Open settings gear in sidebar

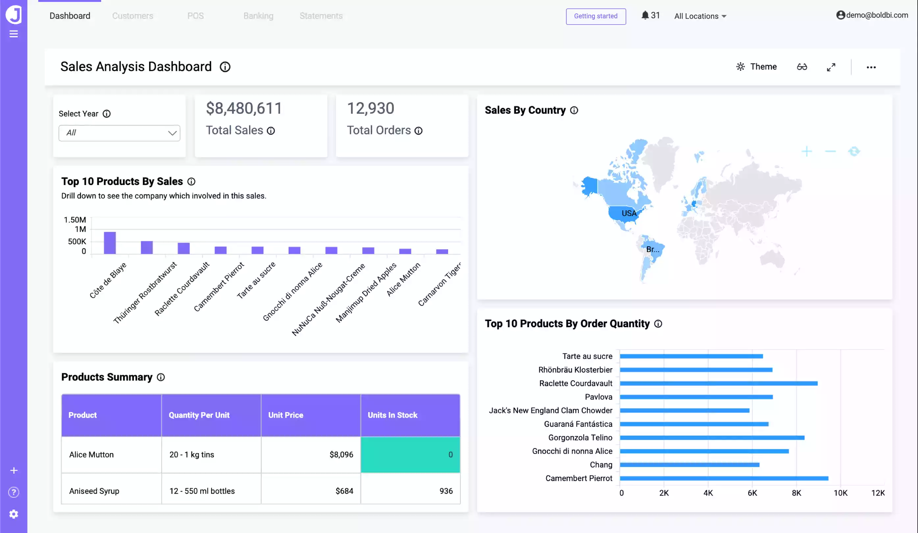point(13,514)
